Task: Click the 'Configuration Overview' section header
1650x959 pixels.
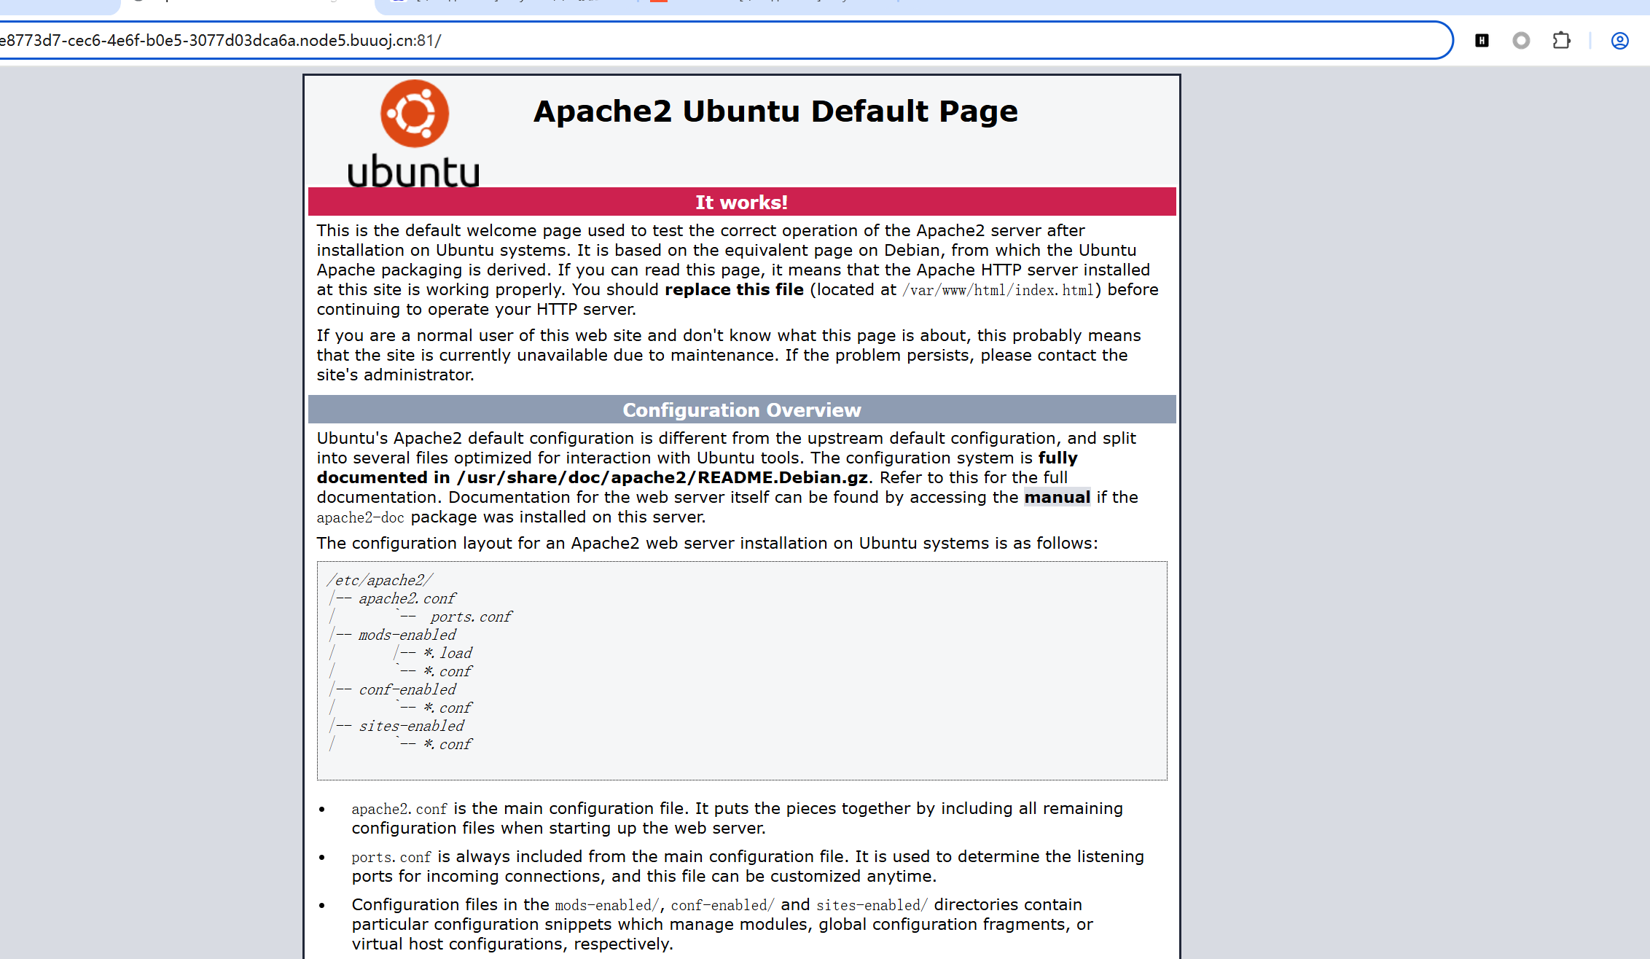Action: point(741,410)
